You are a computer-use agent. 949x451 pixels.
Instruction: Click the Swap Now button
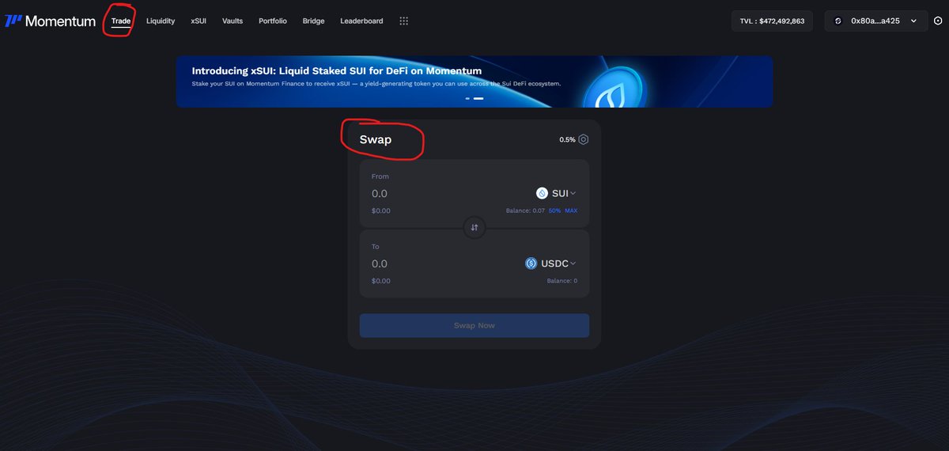pyautogui.click(x=475, y=325)
